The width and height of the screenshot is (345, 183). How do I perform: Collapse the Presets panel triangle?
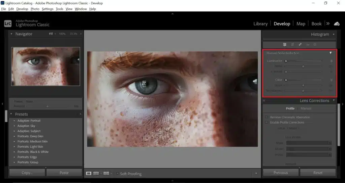coord(11,114)
